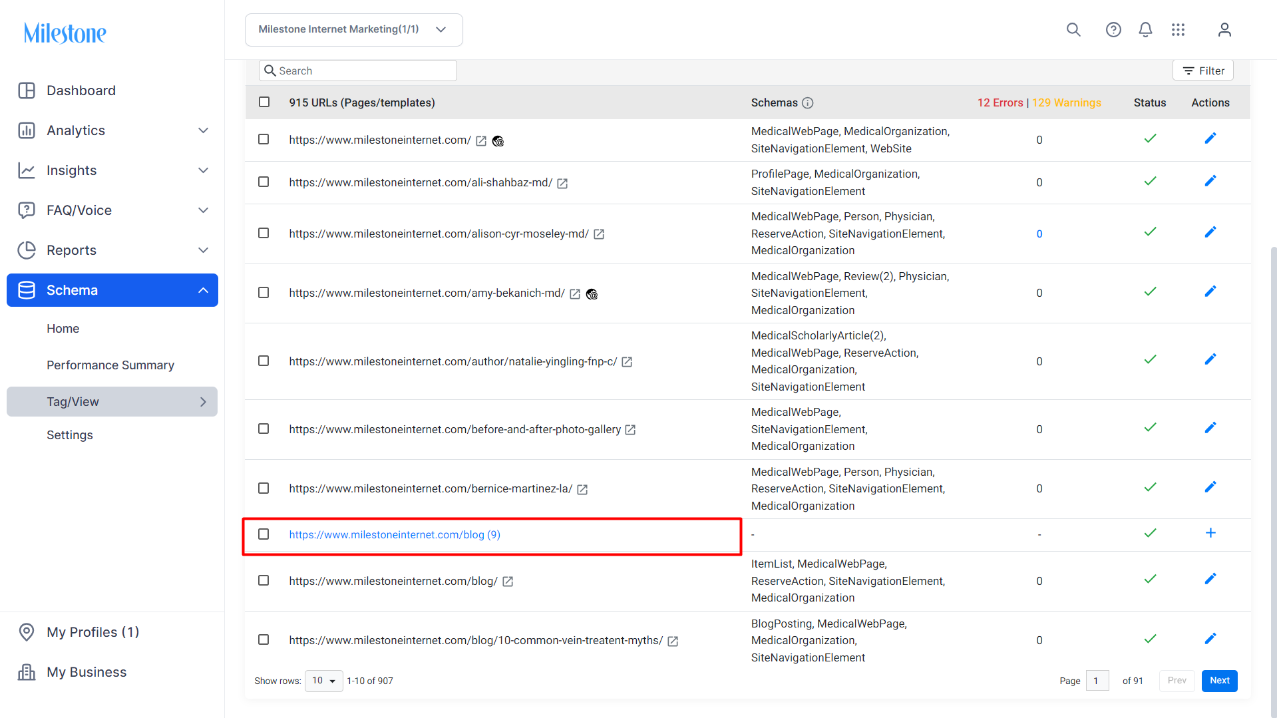
Task: Edit schema for ali-shahbaz-md row
Action: point(1210,181)
